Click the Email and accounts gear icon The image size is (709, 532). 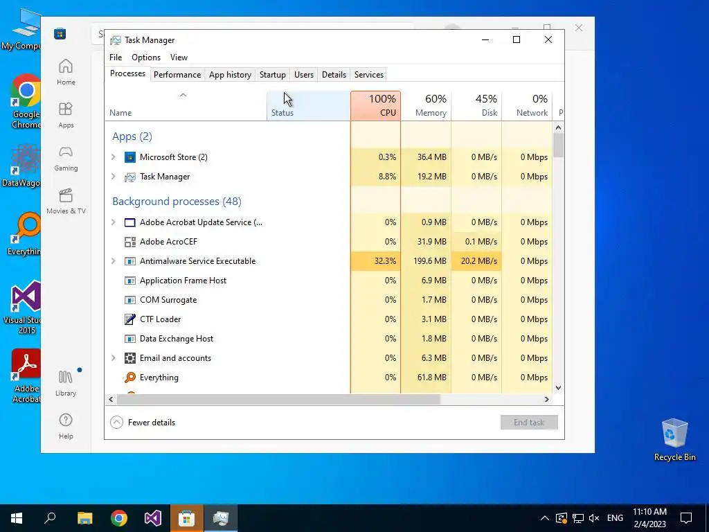click(129, 358)
